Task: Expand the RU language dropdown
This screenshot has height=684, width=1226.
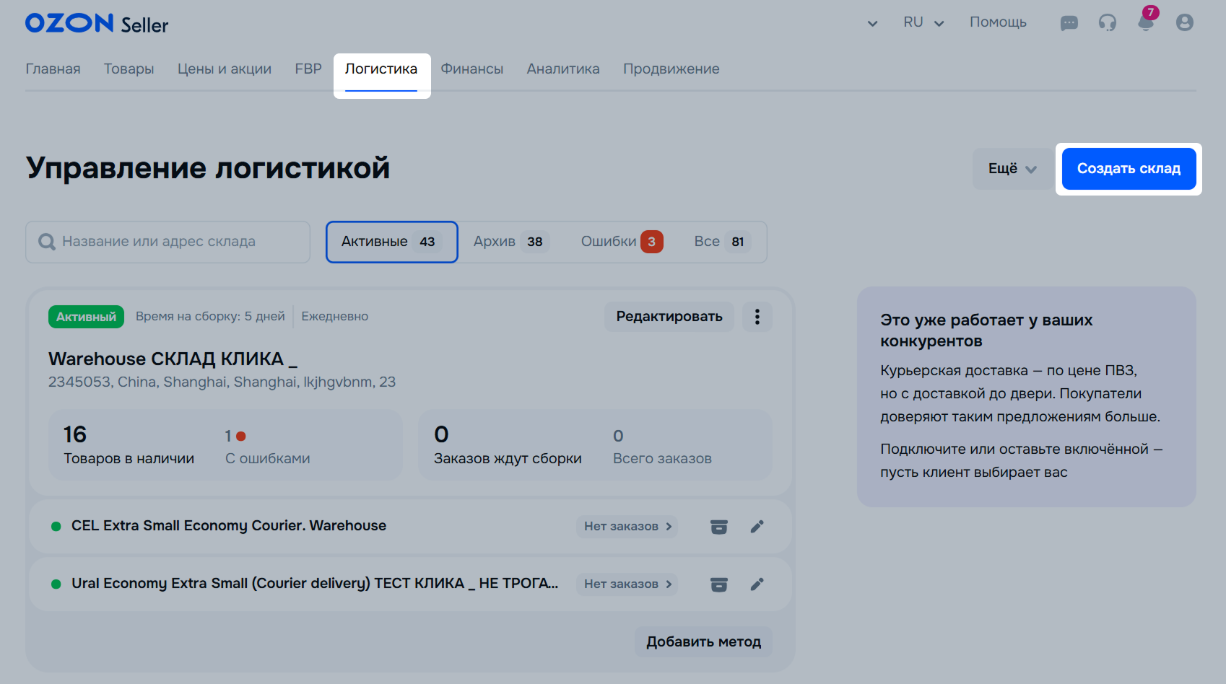Action: pyautogui.click(x=923, y=22)
